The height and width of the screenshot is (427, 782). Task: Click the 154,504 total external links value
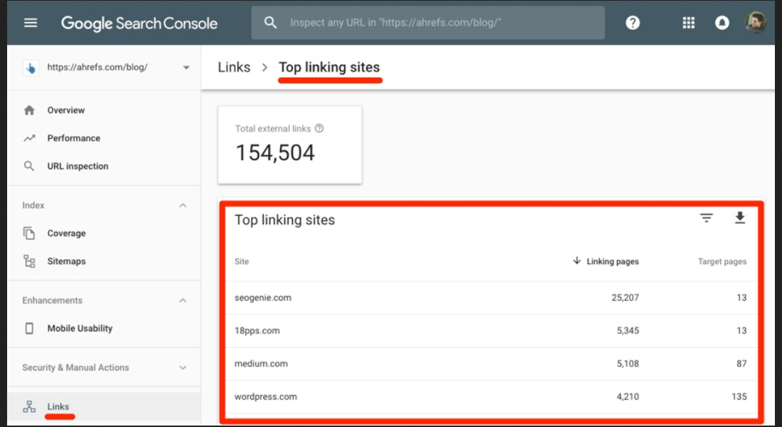click(275, 153)
